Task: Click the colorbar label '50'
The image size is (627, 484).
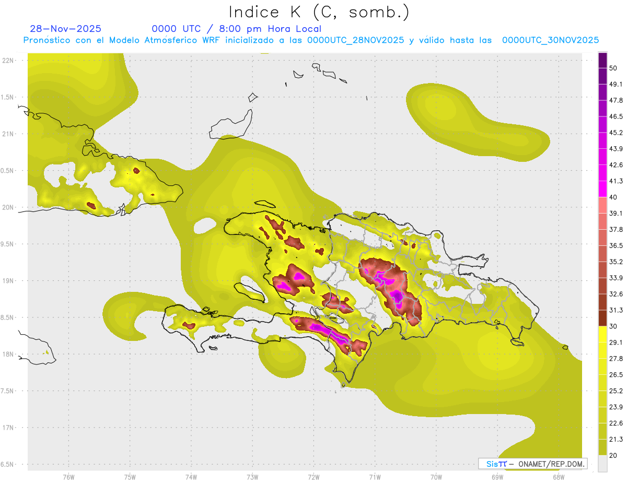Action: click(x=613, y=68)
